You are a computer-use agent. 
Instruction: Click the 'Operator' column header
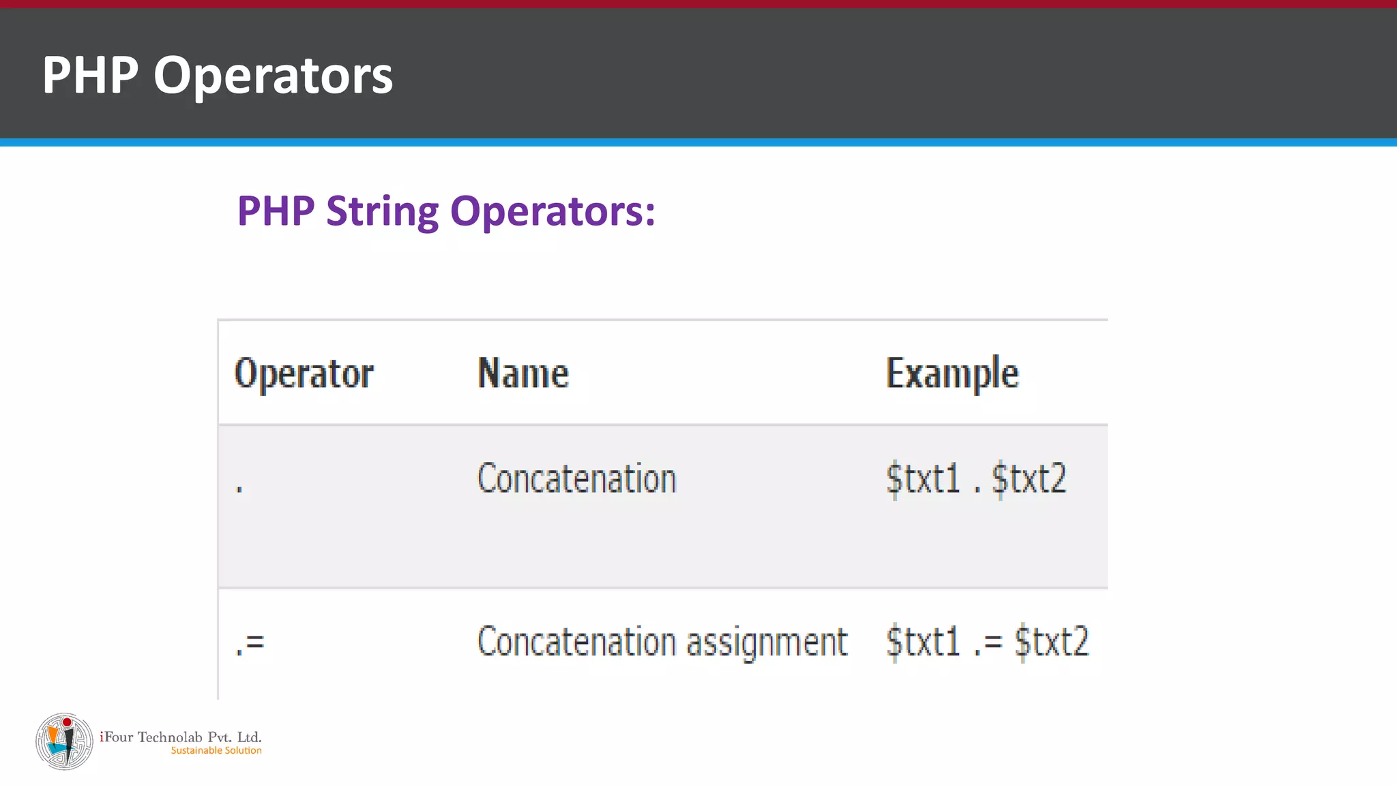(304, 373)
